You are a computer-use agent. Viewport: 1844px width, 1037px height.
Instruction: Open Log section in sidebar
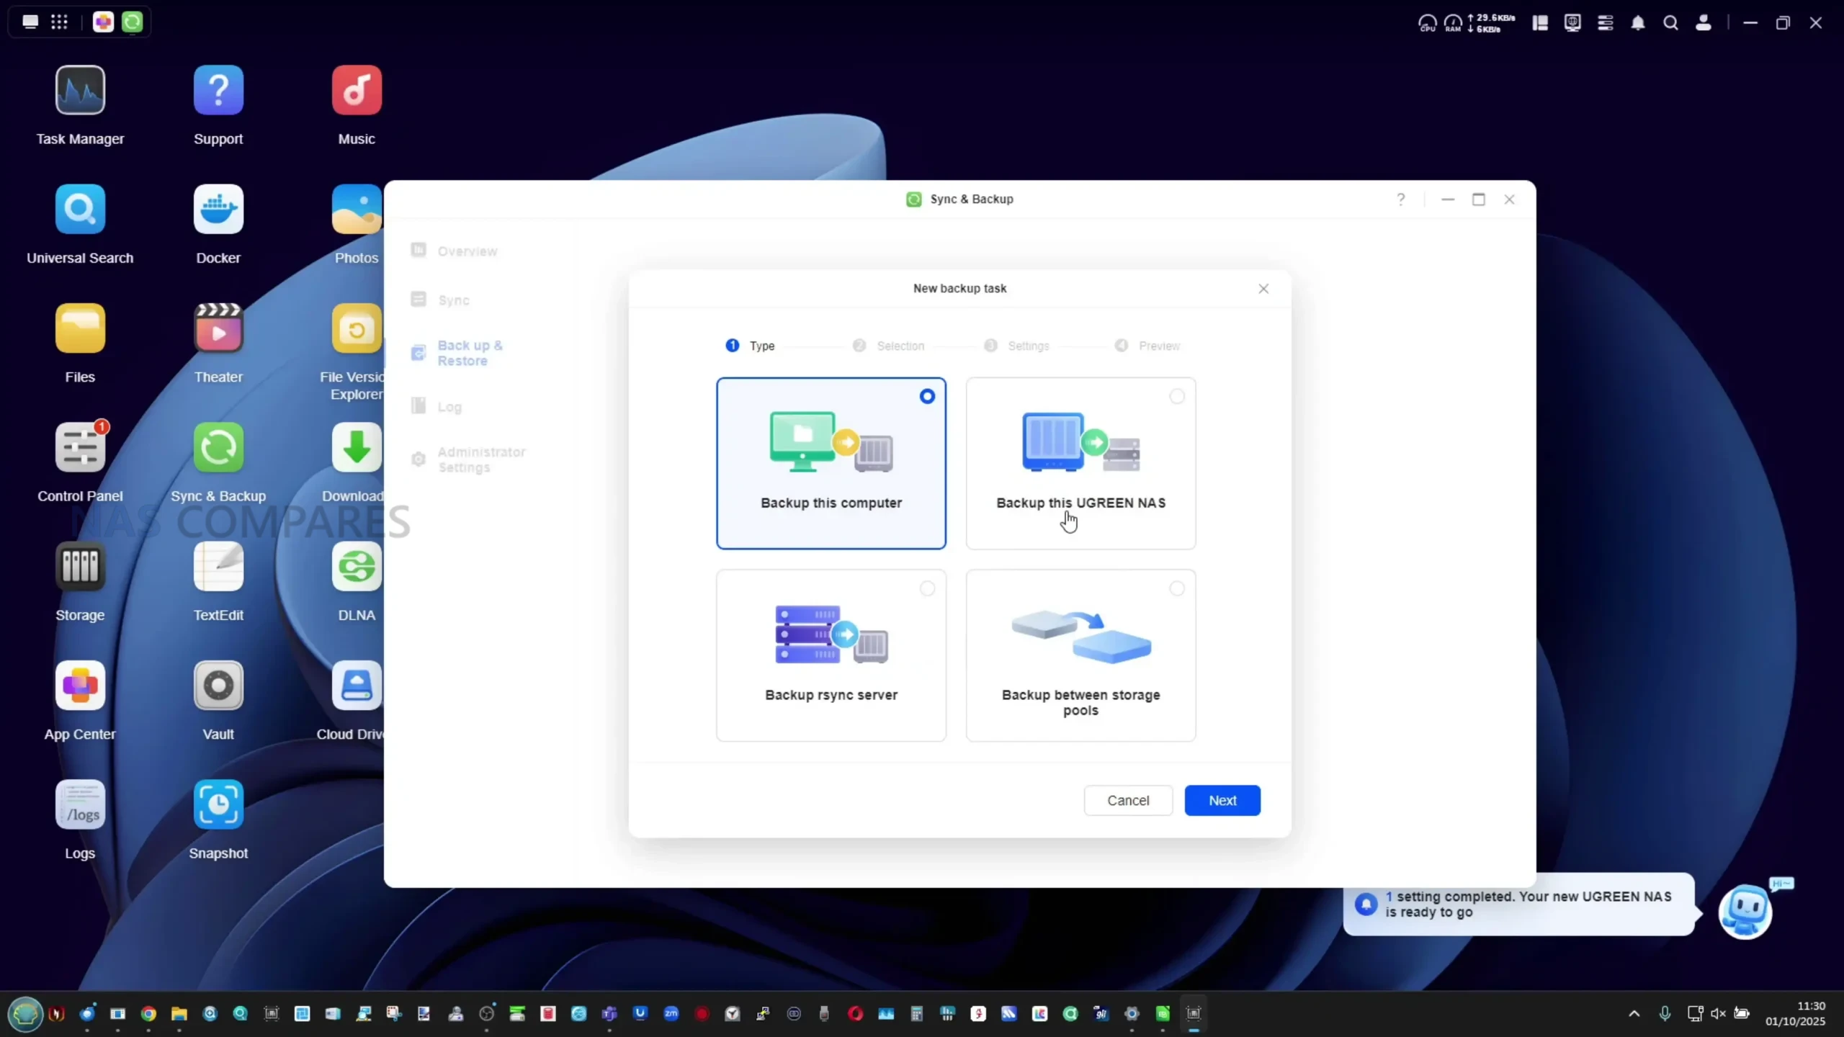coord(449,407)
